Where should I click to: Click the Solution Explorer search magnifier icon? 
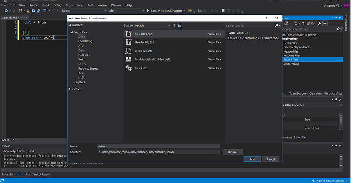pos(338,29)
